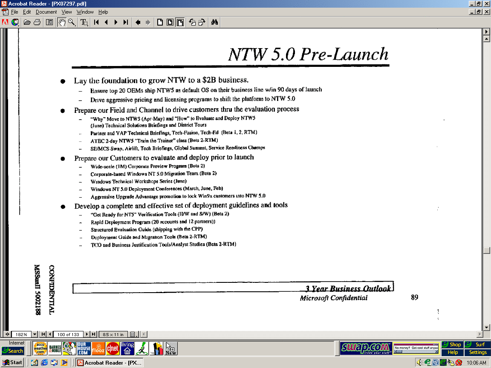
Task: Enable Fit Width page view
Action: (x=180, y=22)
